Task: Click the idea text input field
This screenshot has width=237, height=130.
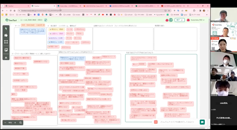Action: (178, 122)
